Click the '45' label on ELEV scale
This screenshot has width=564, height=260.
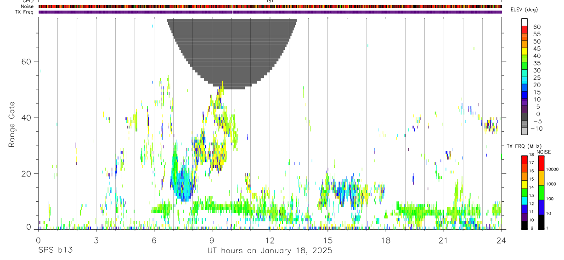pyautogui.click(x=536, y=49)
